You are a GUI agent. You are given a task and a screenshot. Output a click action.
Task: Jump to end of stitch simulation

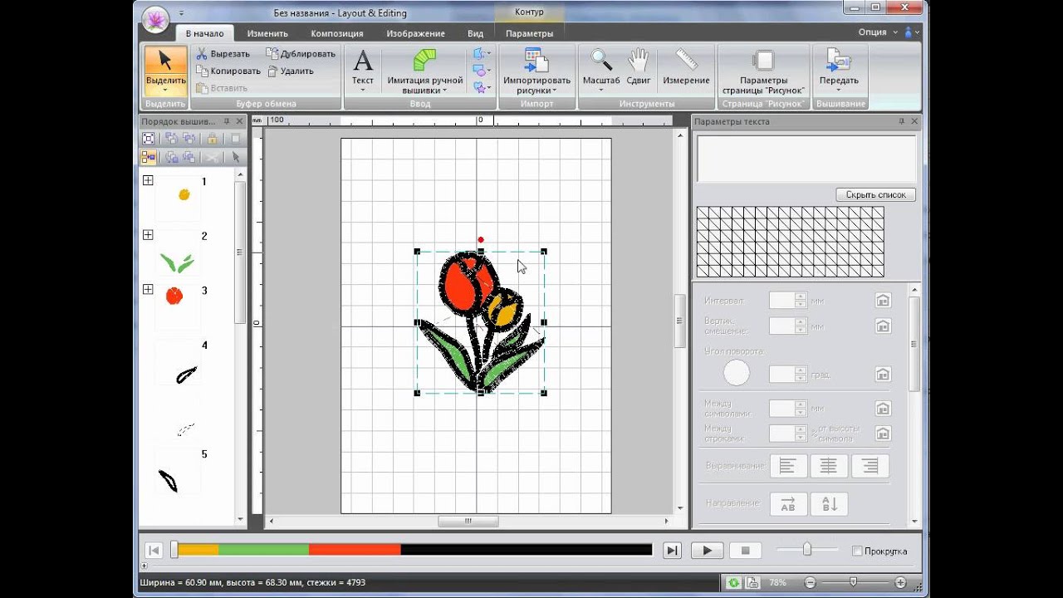coord(673,551)
